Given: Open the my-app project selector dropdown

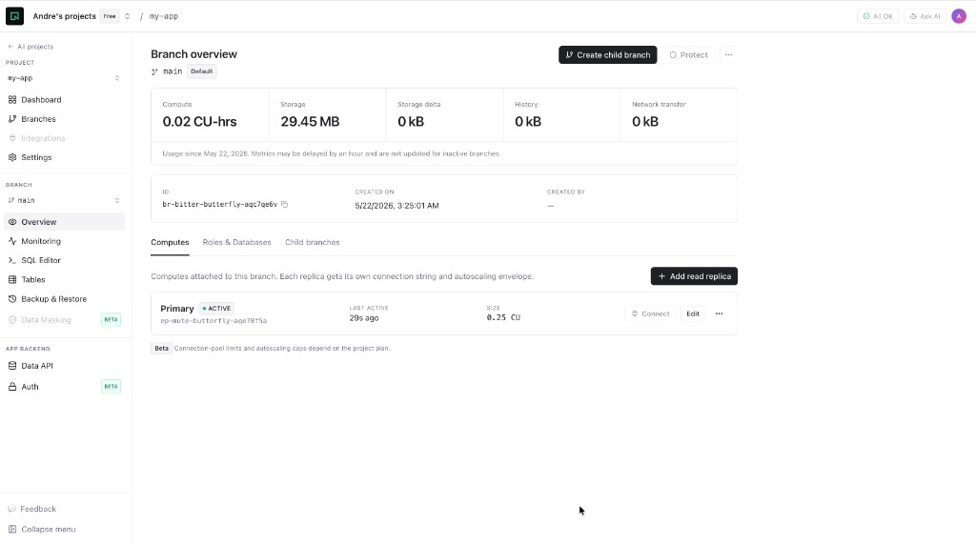Looking at the screenshot, I should [x=64, y=78].
